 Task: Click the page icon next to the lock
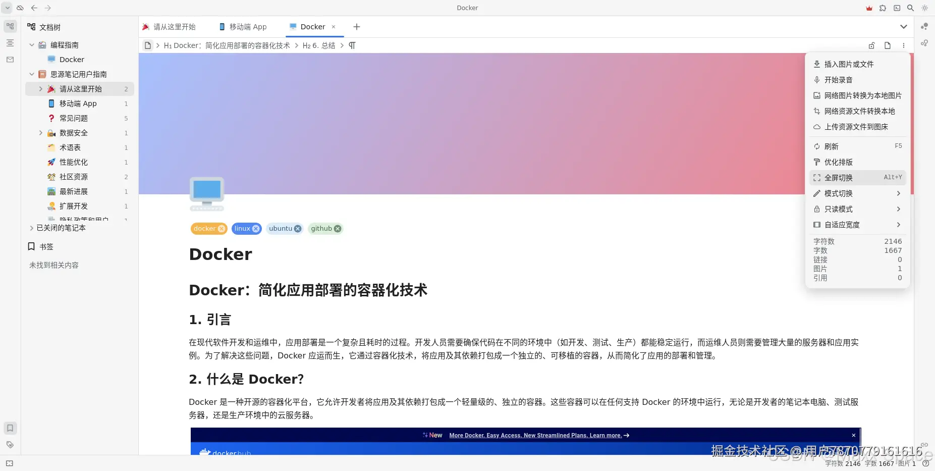(888, 45)
